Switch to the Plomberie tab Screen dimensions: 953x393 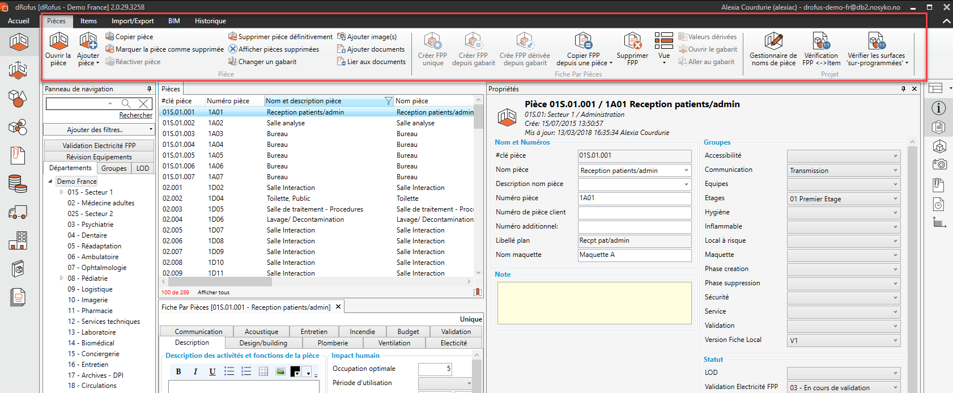(333, 343)
